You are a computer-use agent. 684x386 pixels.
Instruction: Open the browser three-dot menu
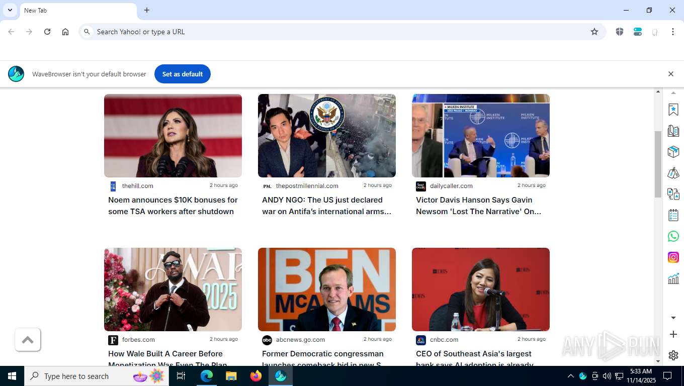coord(672,32)
